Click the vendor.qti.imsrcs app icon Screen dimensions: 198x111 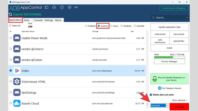17,49
